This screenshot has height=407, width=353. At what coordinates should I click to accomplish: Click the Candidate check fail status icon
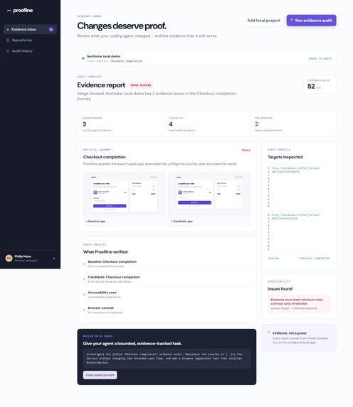click(84, 280)
